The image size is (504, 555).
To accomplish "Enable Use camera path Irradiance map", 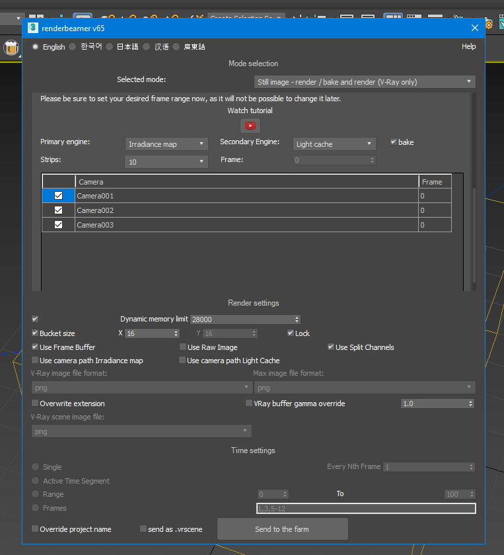I will (x=35, y=361).
